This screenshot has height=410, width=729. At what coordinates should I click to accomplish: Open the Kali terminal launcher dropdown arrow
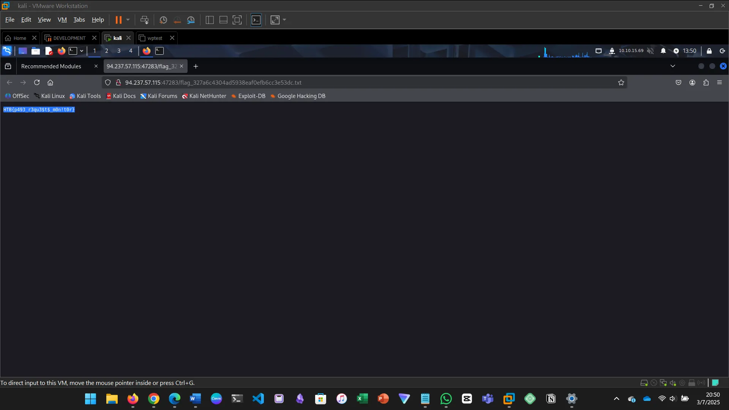pyautogui.click(x=82, y=51)
